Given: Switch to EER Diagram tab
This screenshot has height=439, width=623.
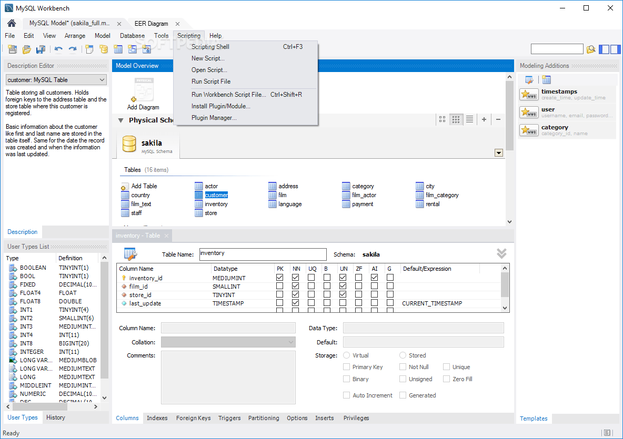Looking at the screenshot, I should (152, 24).
